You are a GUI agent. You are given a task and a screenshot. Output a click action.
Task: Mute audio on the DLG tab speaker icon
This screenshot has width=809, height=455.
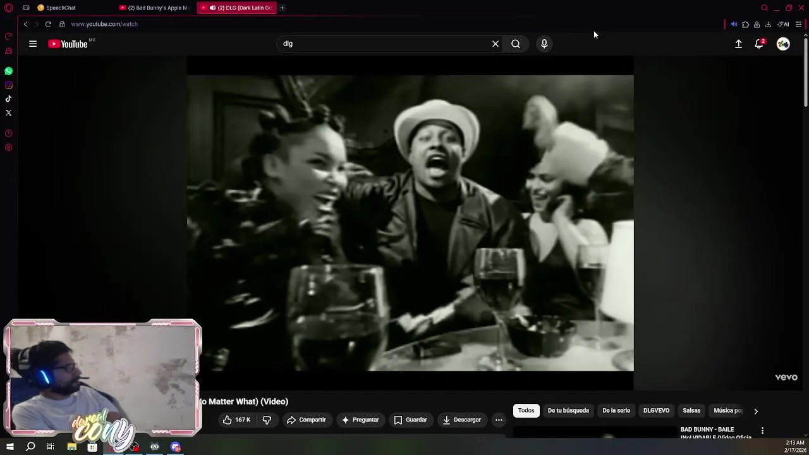pos(212,8)
